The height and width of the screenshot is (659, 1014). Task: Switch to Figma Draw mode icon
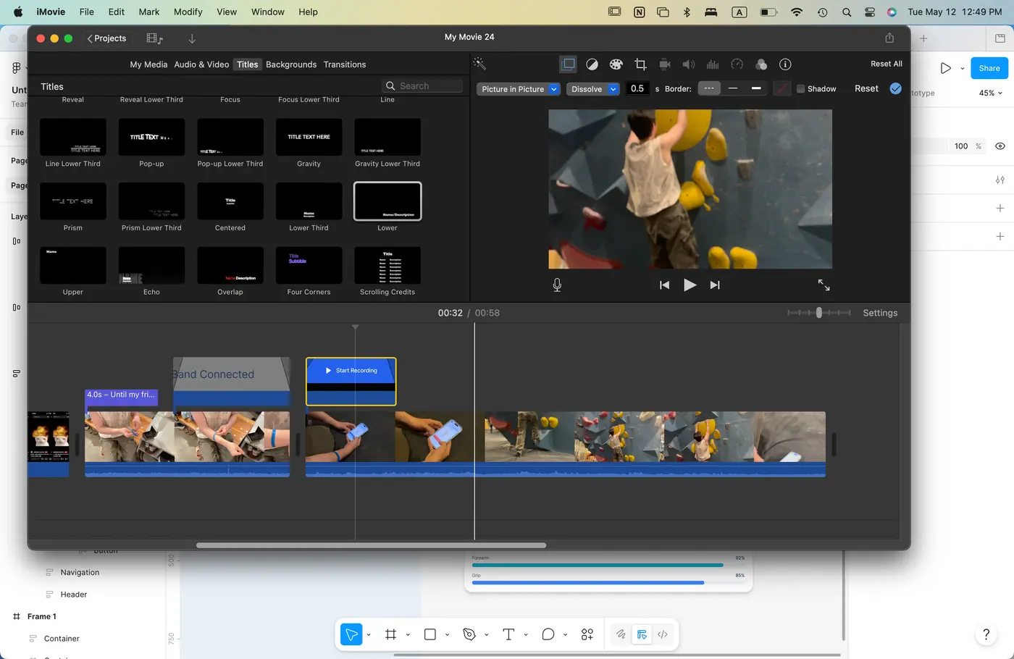(621, 634)
